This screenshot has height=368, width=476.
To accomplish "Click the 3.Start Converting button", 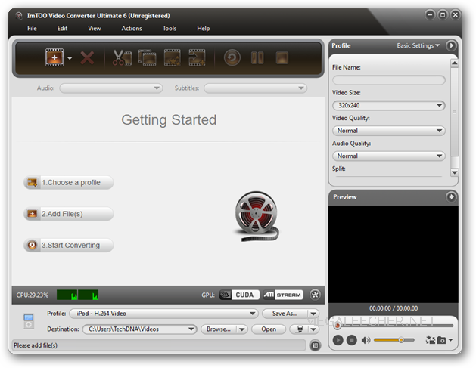I will (69, 245).
